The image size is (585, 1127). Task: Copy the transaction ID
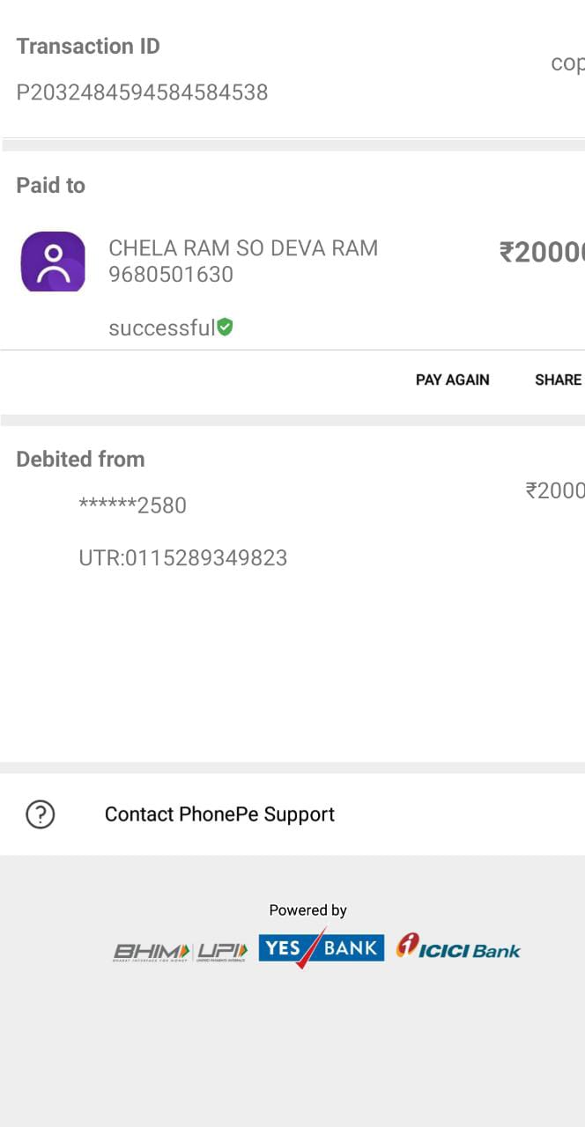click(x=566, y=63)
